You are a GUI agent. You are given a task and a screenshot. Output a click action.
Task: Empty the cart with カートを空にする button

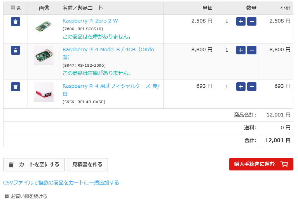(x=34, y=165)
